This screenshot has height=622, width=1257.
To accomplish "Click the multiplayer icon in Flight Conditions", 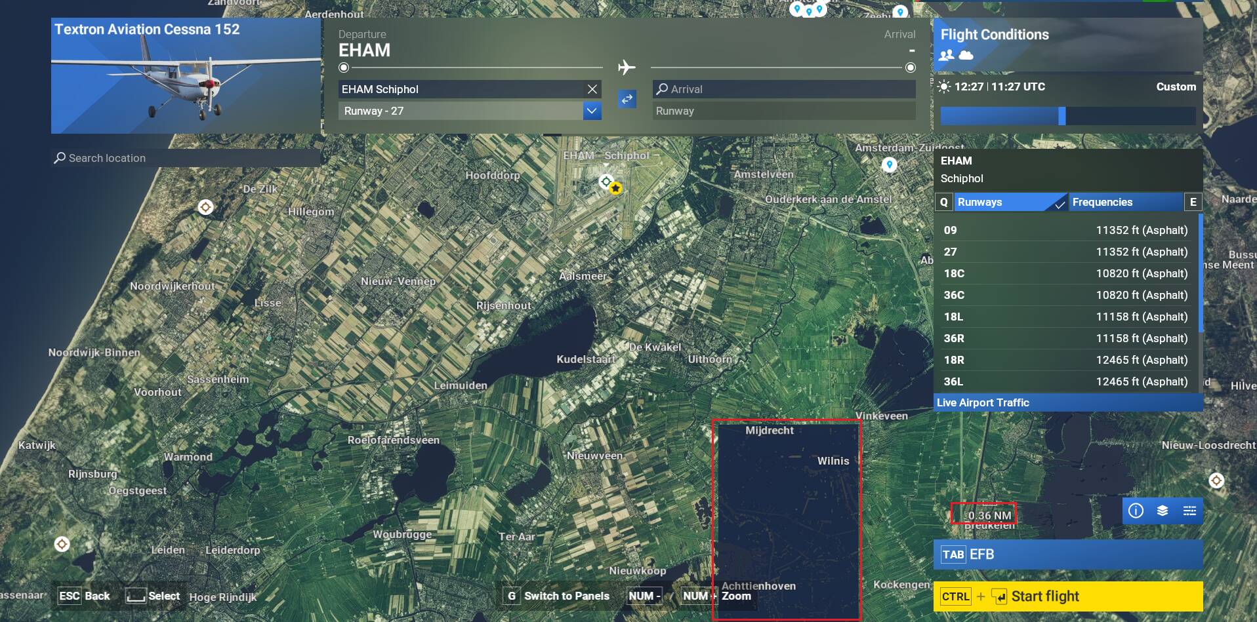I will pos(947,55).
